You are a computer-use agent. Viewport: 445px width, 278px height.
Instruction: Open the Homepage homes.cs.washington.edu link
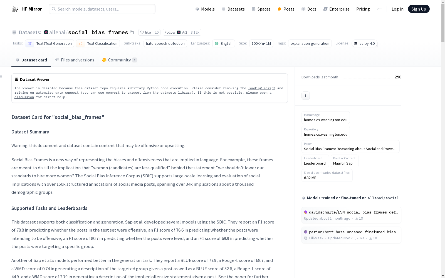(x=326, y=118)
